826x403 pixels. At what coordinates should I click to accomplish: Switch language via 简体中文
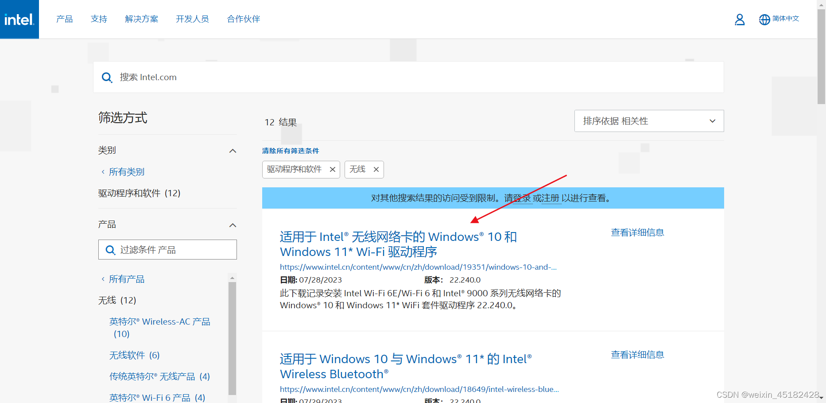point(786,19)
